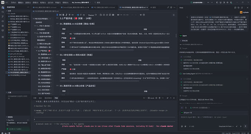Close the TRAE chat panel
Screen dimensions: 251x134
[x=247, y=8]
